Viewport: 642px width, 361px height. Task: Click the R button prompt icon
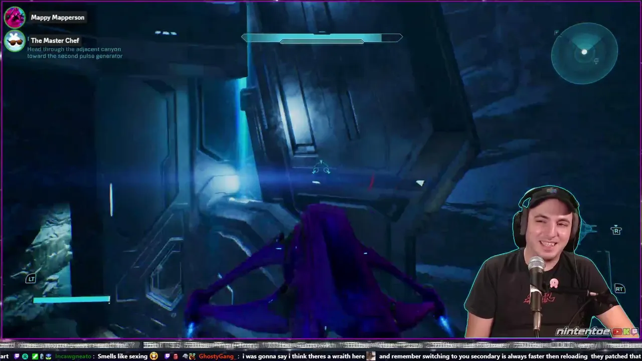[616, 231]
